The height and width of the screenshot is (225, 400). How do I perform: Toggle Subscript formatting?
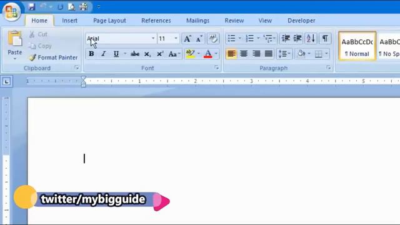[x=147, y=54]
